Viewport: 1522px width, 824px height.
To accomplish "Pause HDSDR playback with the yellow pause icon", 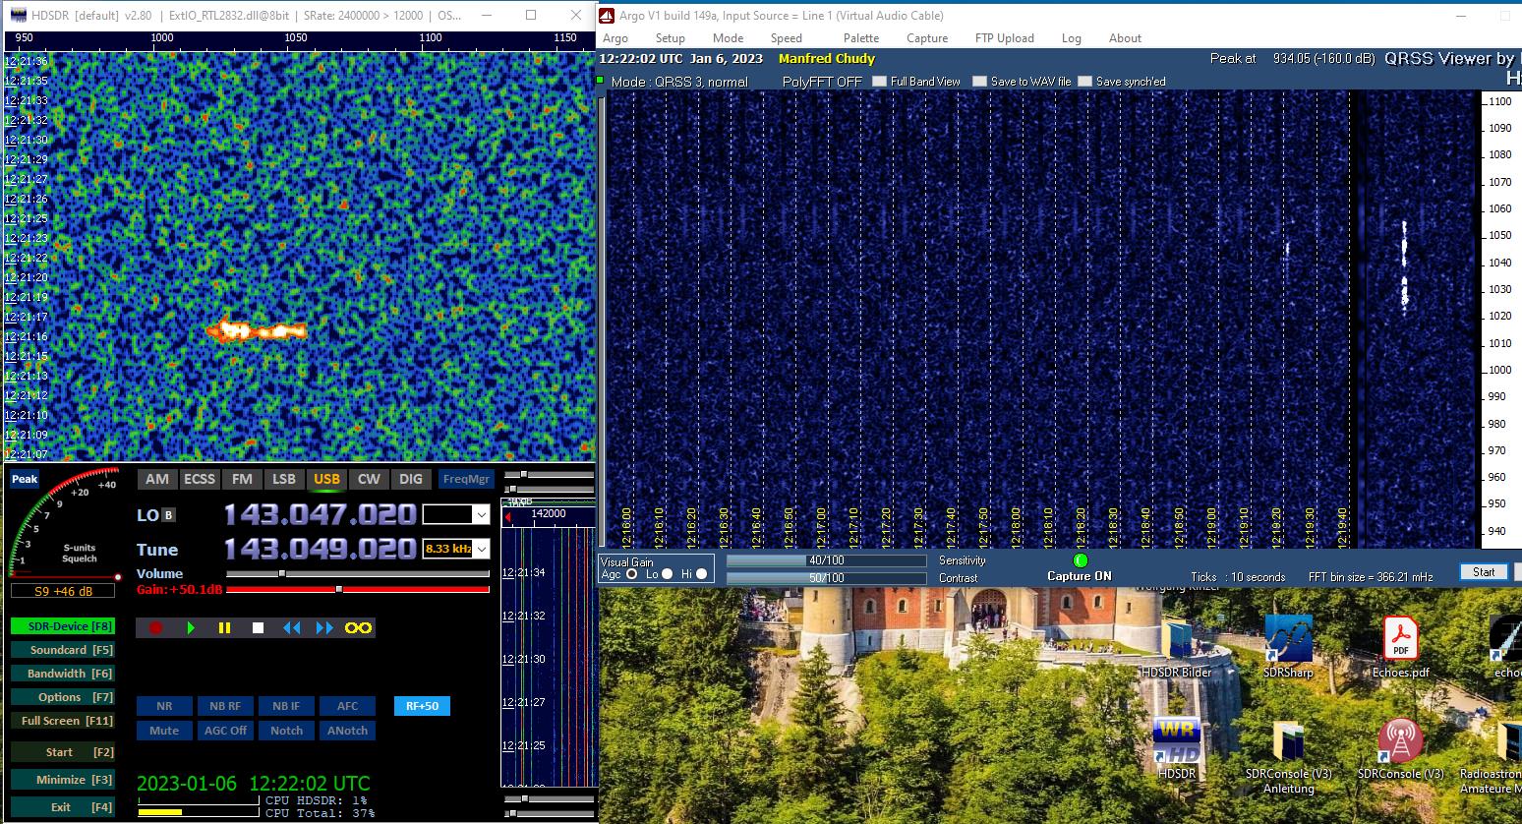I will point(224,627).
